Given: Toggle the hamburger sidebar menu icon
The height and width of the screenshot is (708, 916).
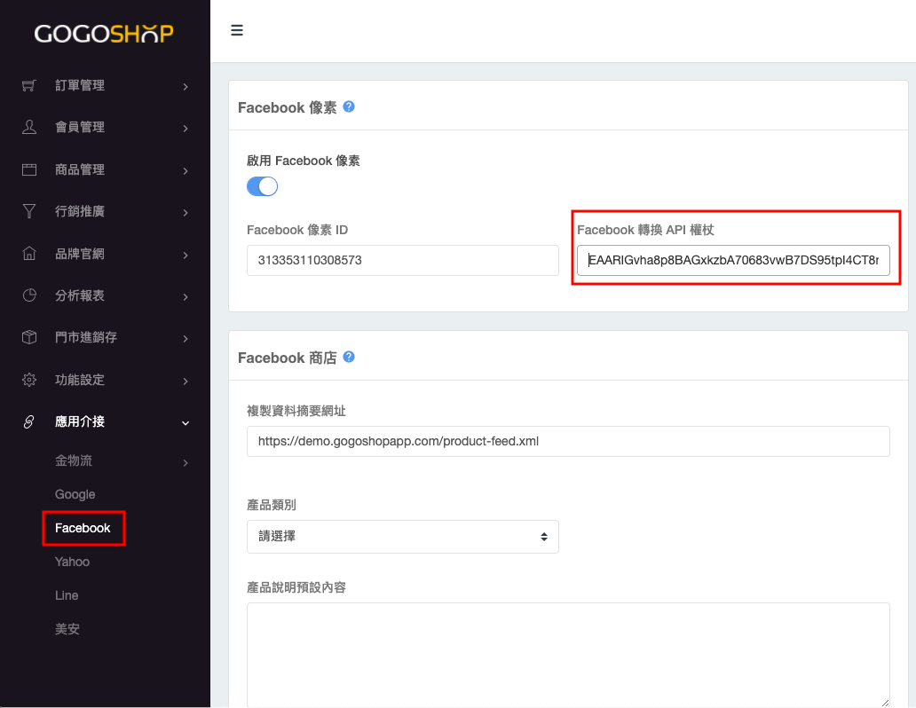Looking at the screenshot, I should coord(237,30).
